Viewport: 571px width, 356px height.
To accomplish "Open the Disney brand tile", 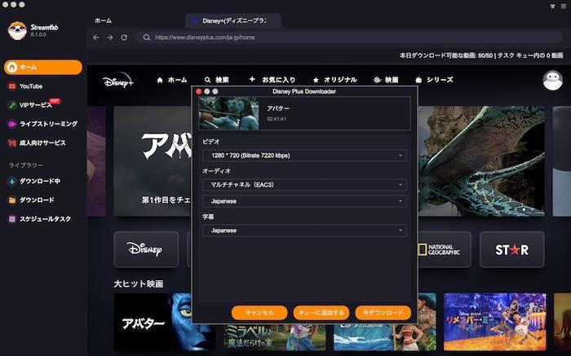I will click(x=146, y=249).
